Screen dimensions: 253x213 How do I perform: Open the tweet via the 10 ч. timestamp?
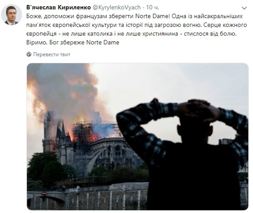152,7
